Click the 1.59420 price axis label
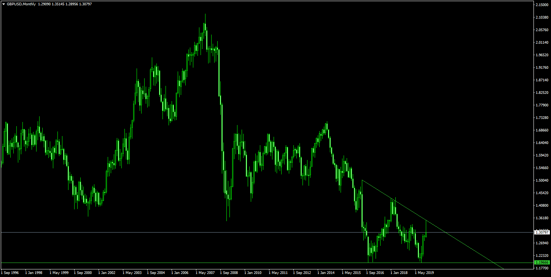Image resolution: width=551 pixels, height=277 pixels. coord(542,155)
